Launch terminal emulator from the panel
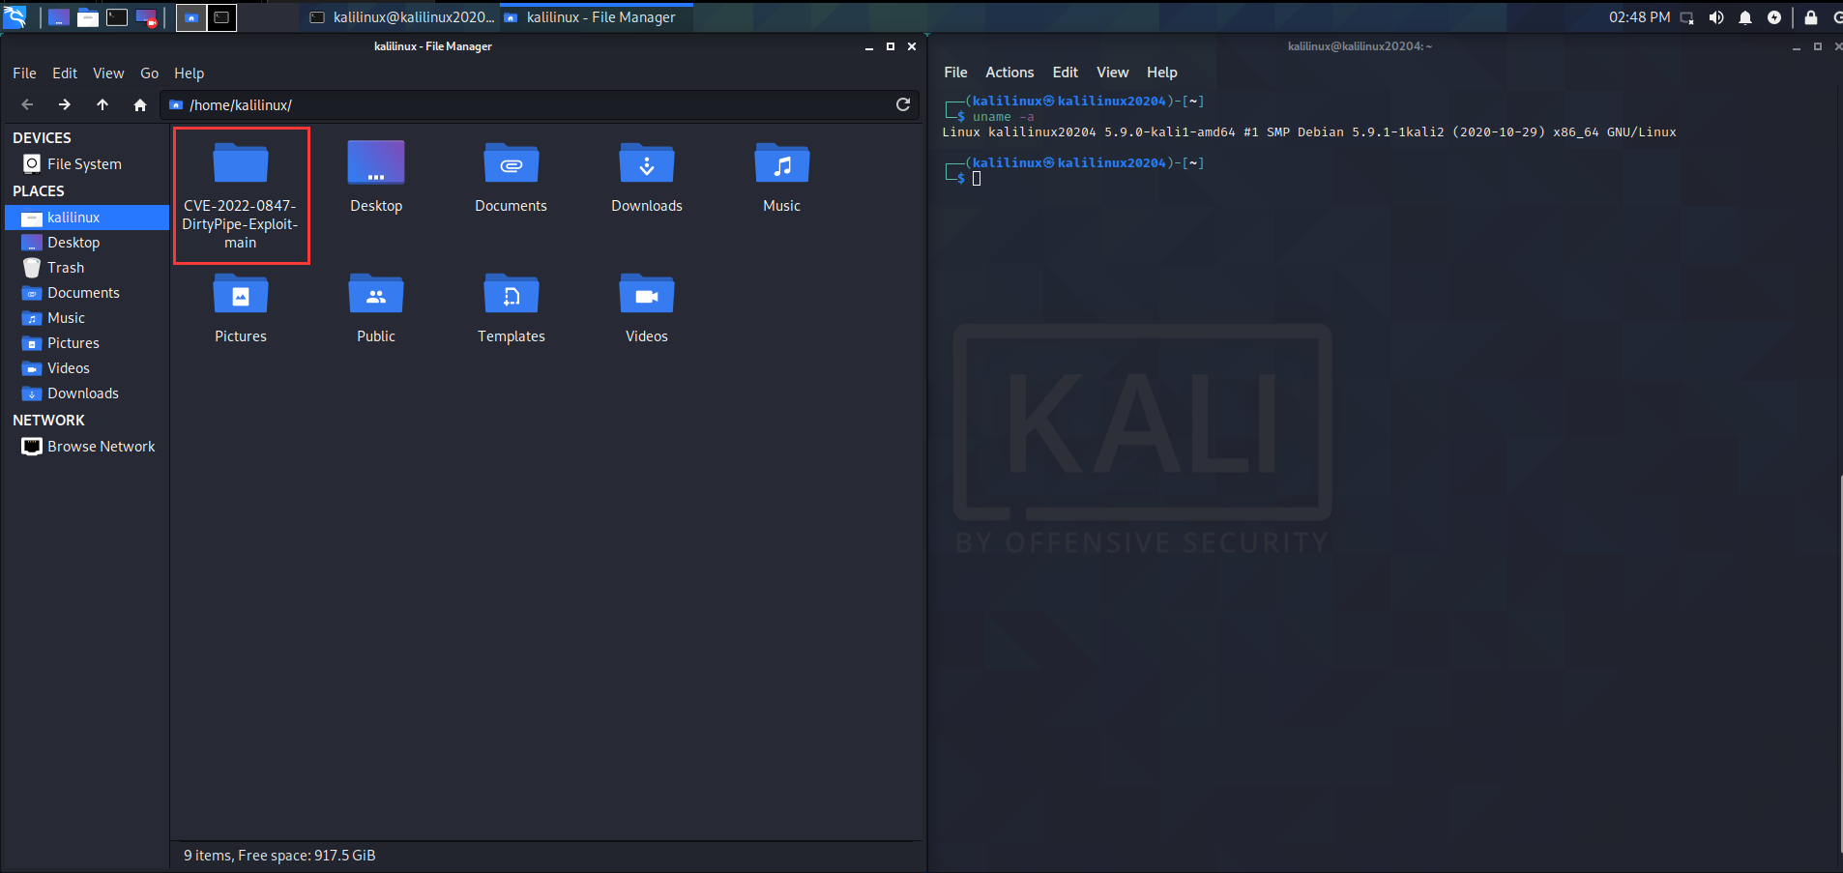Image resolution: width=1843 pixels, height=873 pixels. coord(117,17)
